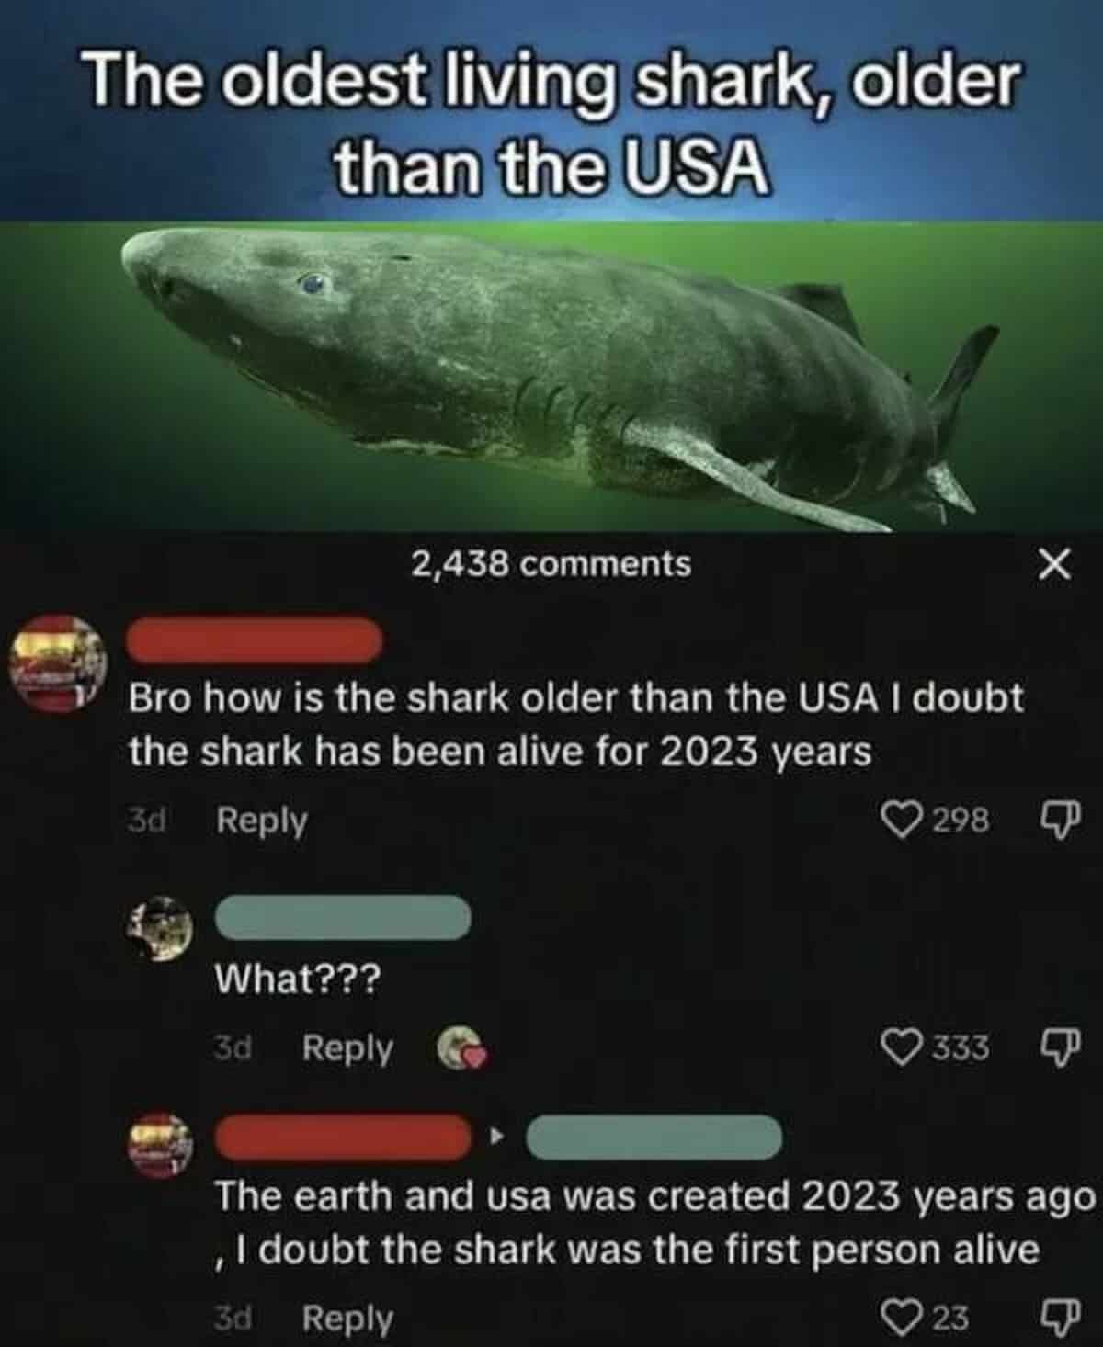Open the red username on the third comment
The height and width of the screenshot is (1347, 1103).
coord(342,1136)
